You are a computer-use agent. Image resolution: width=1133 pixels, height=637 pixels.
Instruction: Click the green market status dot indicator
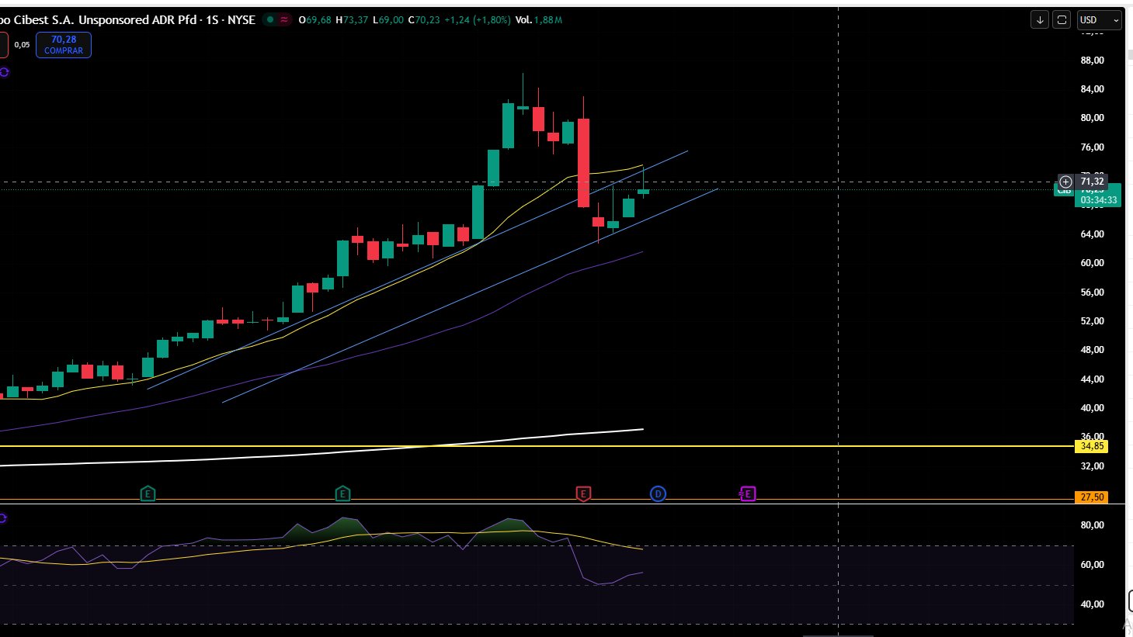[x=270, y=20]
